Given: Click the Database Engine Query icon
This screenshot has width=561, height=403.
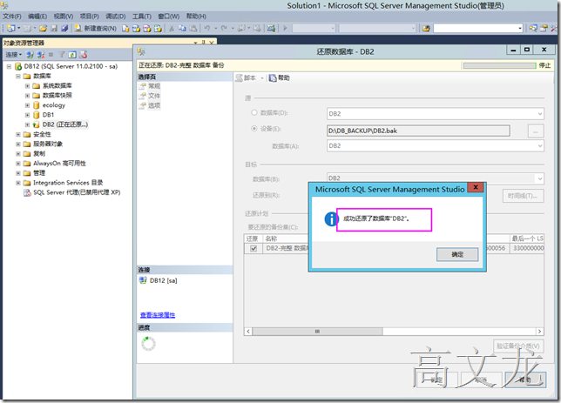Looking at the screenshot, I should 125,28.
